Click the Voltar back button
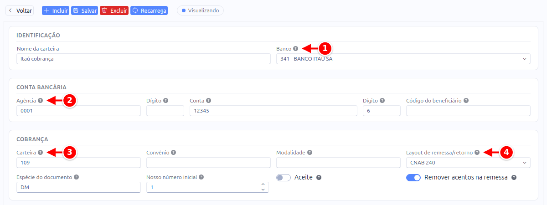547x205 pixels. (x=20, y=10)
